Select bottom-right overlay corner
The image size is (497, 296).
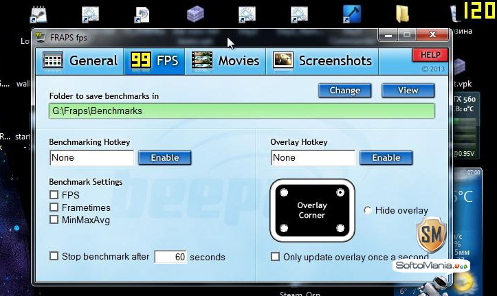pos(340,228)
